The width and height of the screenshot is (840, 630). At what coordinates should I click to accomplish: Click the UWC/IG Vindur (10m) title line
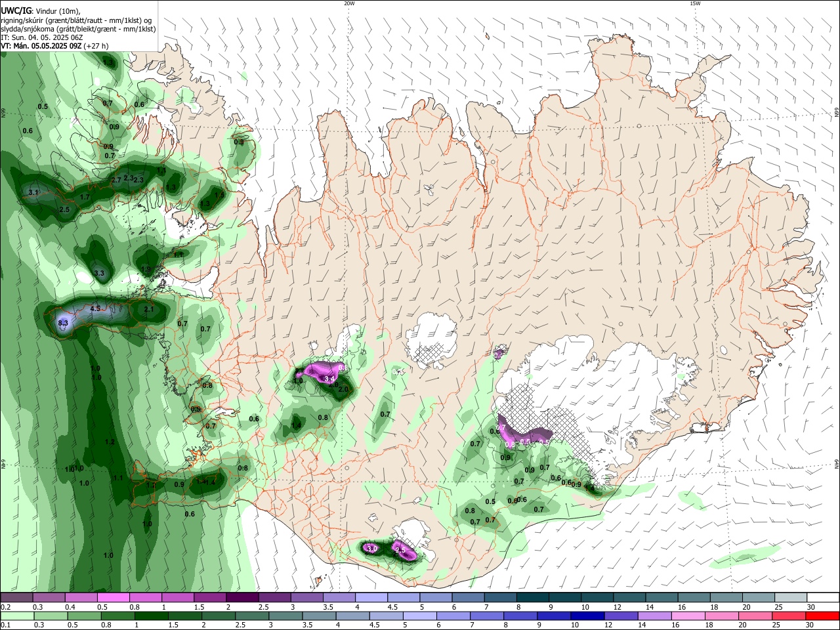click(x=40, y=11)
